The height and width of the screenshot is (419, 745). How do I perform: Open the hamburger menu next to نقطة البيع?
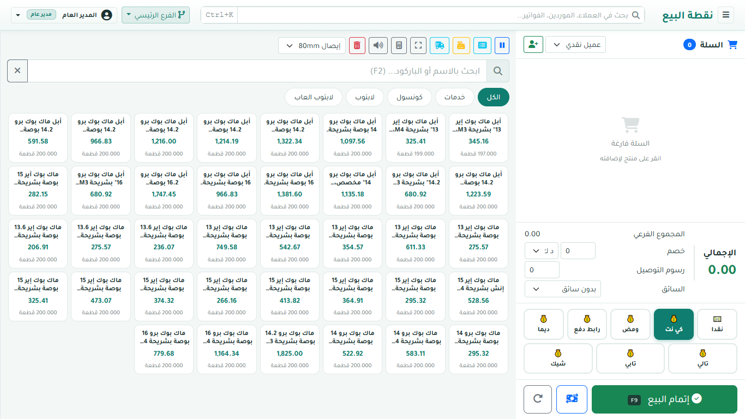pyautogui.click(x=726, y=15)
